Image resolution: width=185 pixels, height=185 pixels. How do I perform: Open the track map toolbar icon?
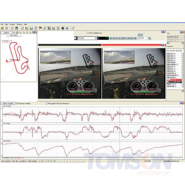tap(22, 28)
